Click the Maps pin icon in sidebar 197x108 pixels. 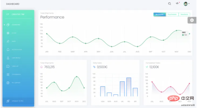pos(8,41)
